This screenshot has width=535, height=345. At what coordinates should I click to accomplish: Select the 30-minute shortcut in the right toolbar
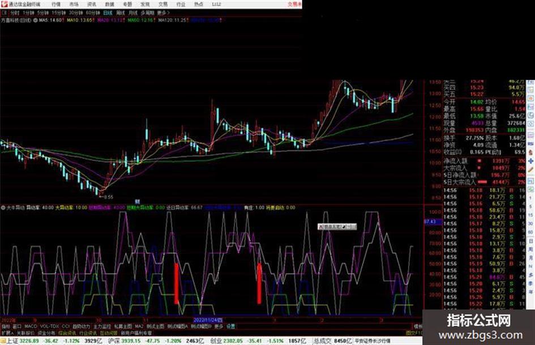pyautogui.click(x=531, y=223)
